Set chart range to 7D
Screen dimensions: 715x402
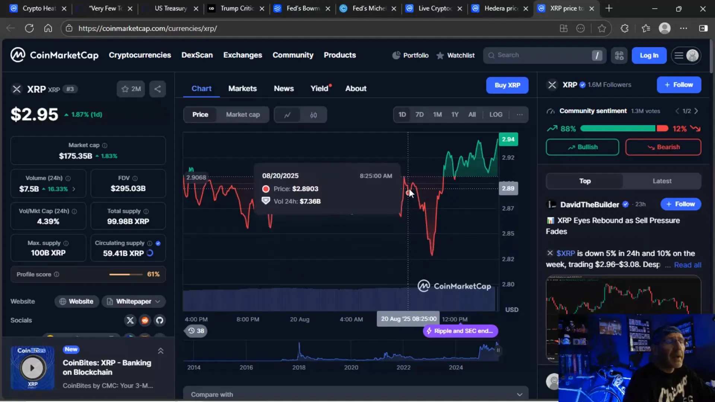coord(419,115)
